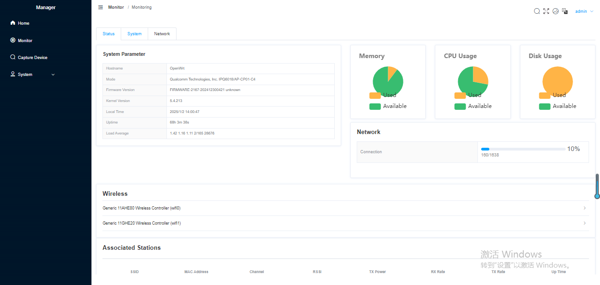Click the Up Time column header
Image resolution: width=600 pixels, height=285 pixels.
tap(558, 272)
